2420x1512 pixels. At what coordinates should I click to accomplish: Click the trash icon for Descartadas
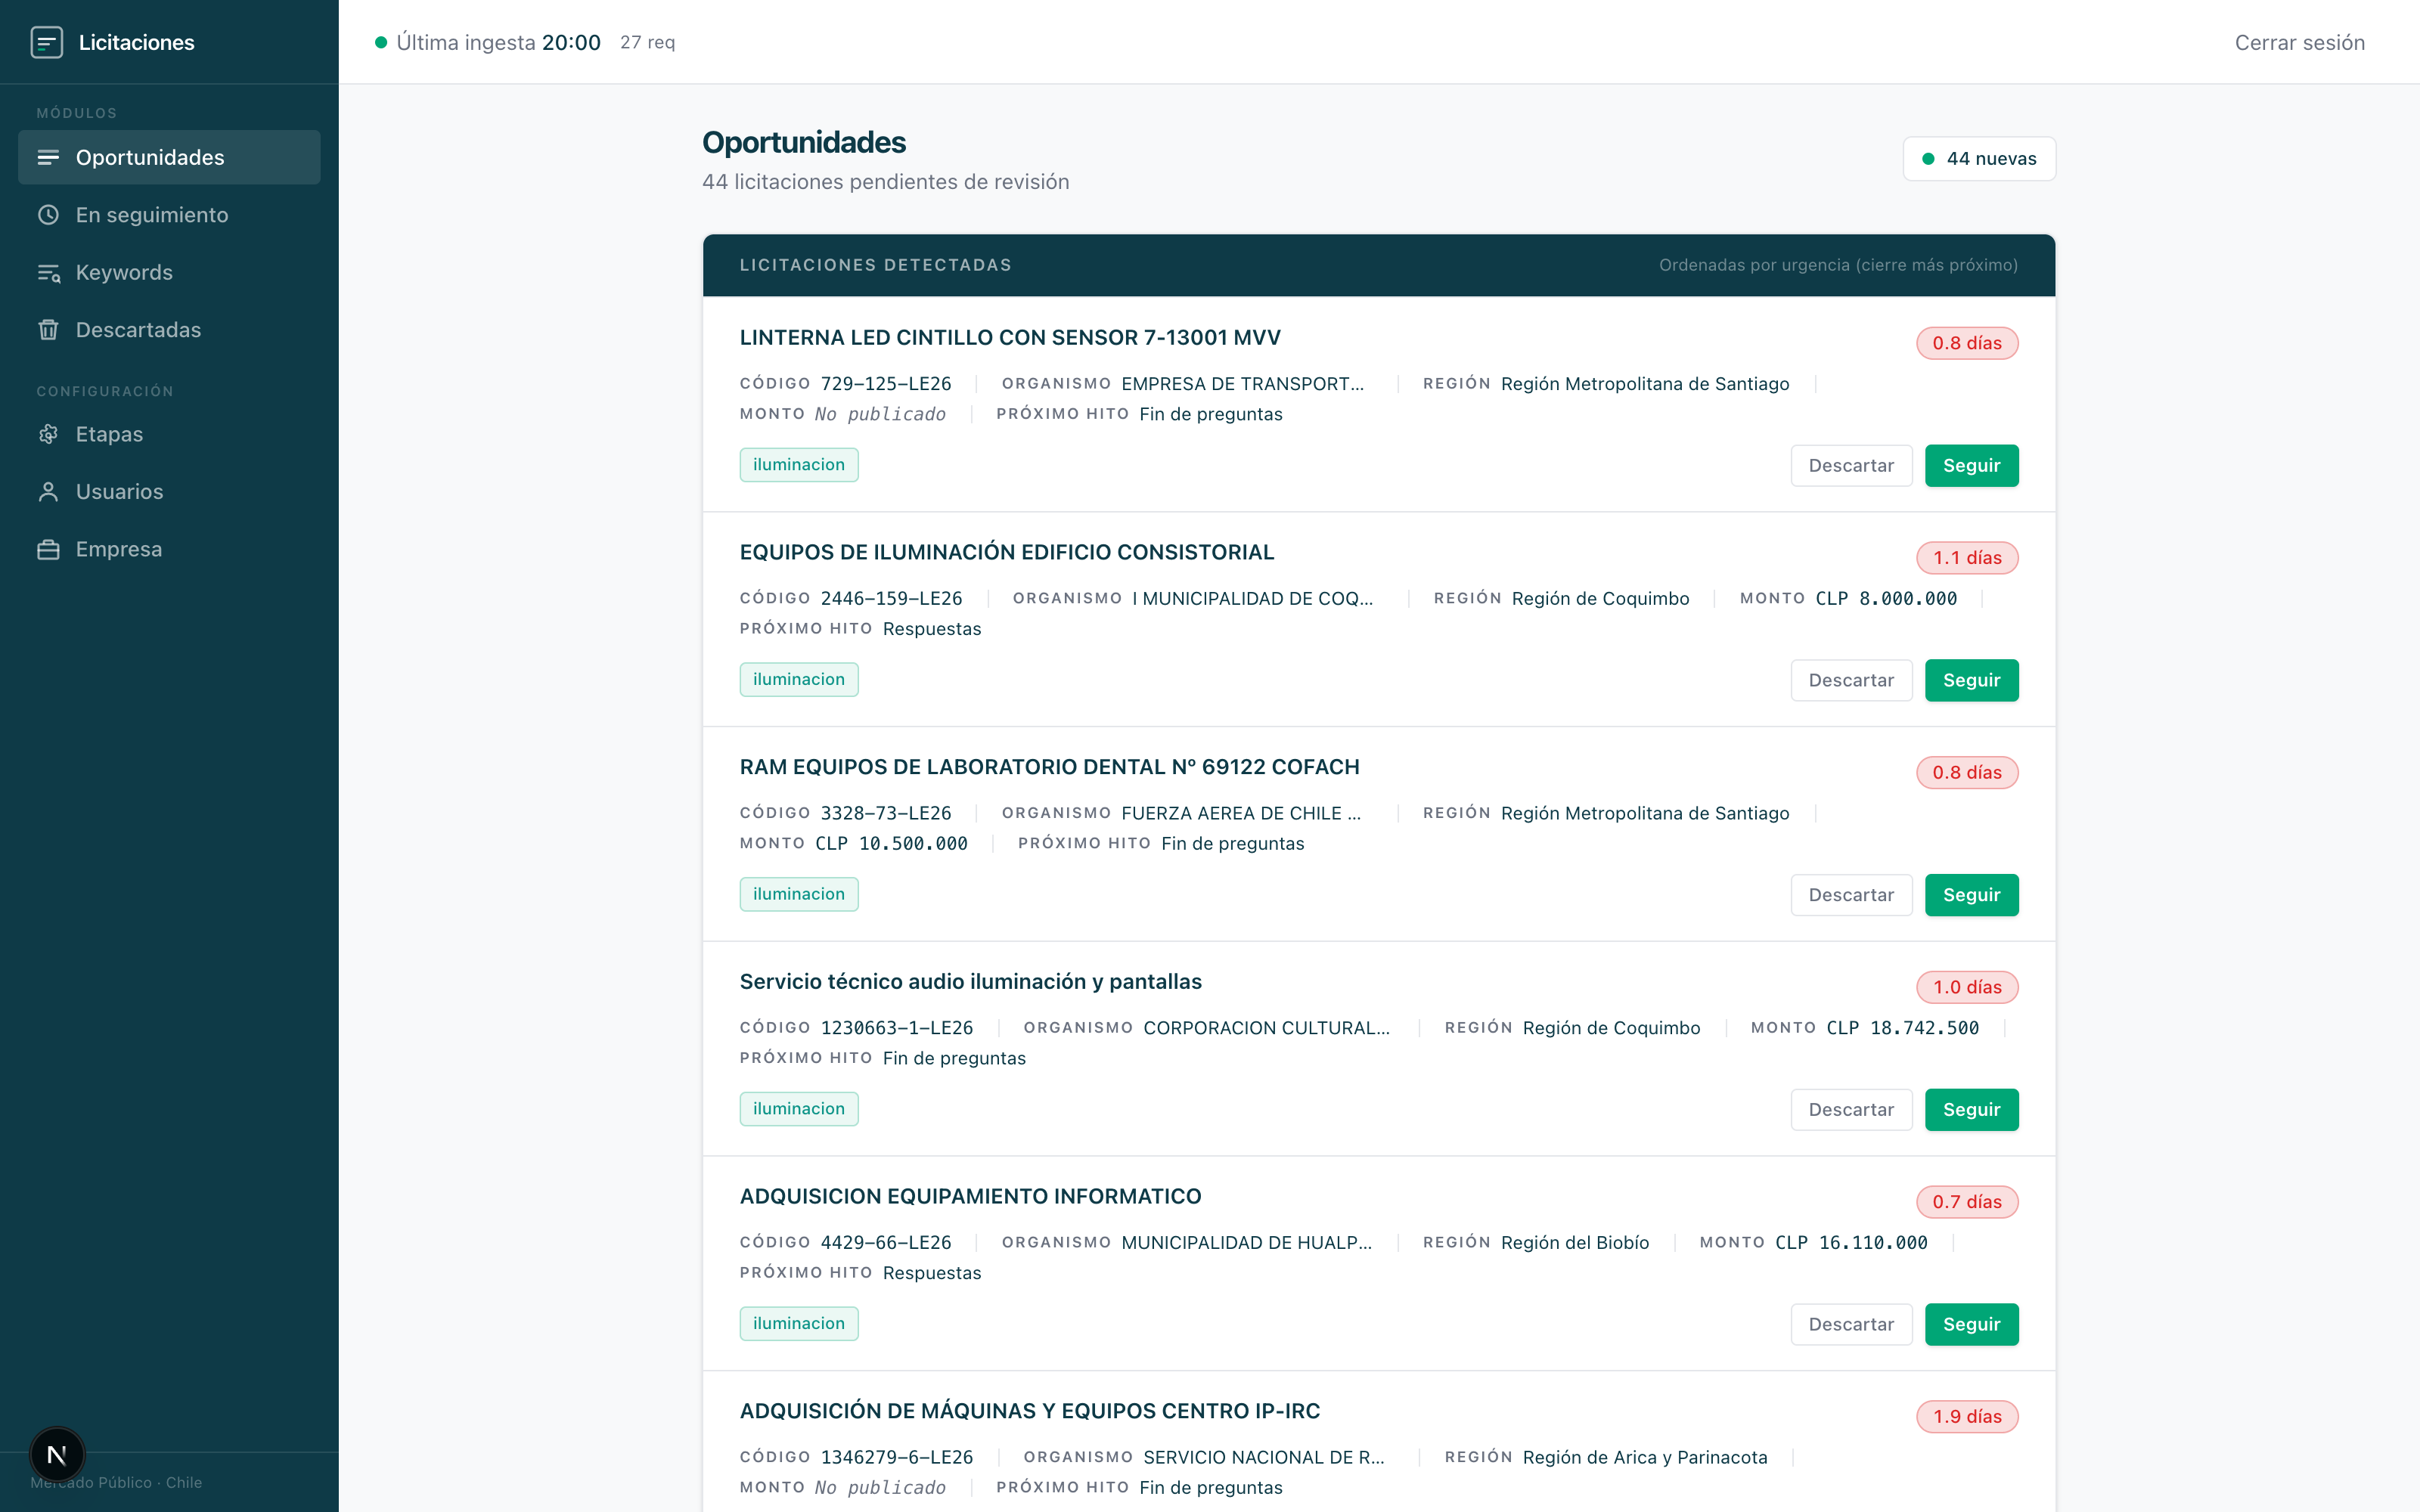pos(48,330)
